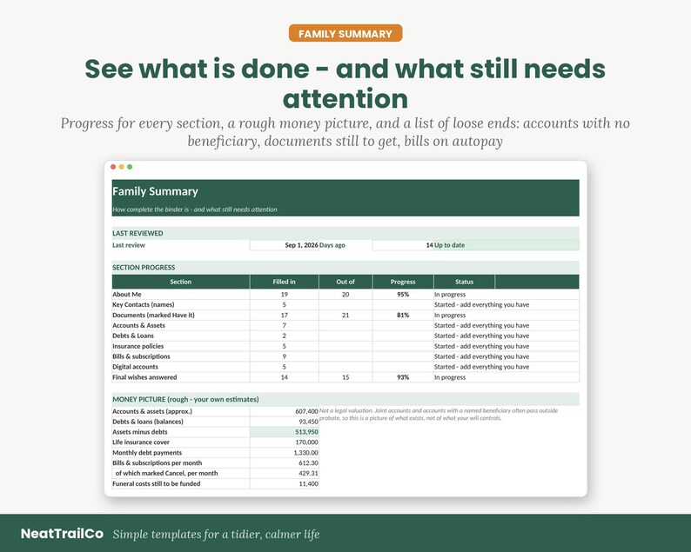Select the 'Bills & subscriptions per month' label
691x552 pixels.
(x=181, y=463)
